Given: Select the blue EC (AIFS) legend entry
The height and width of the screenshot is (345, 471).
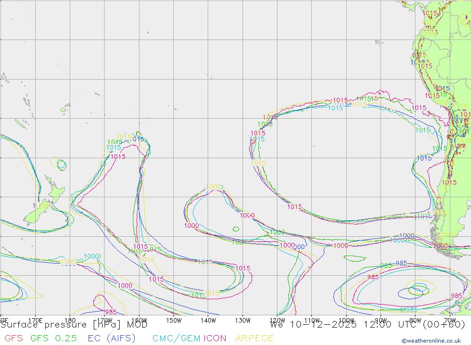Looking at the screenshot, I should coord(112,338).
